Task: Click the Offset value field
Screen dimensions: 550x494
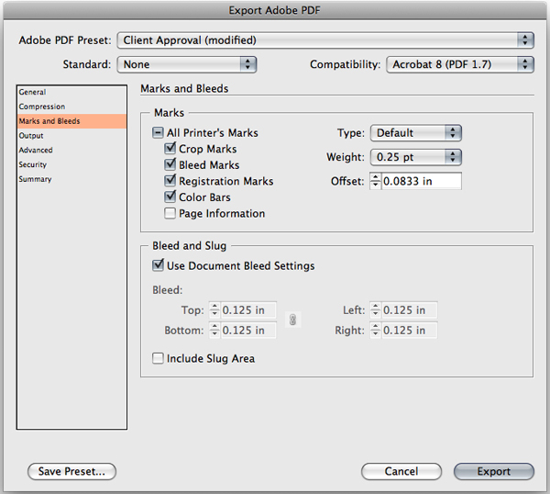Action: click(x=422, y=181)
